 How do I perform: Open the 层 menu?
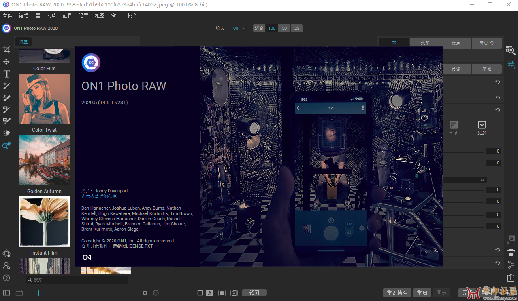point(38,16)
